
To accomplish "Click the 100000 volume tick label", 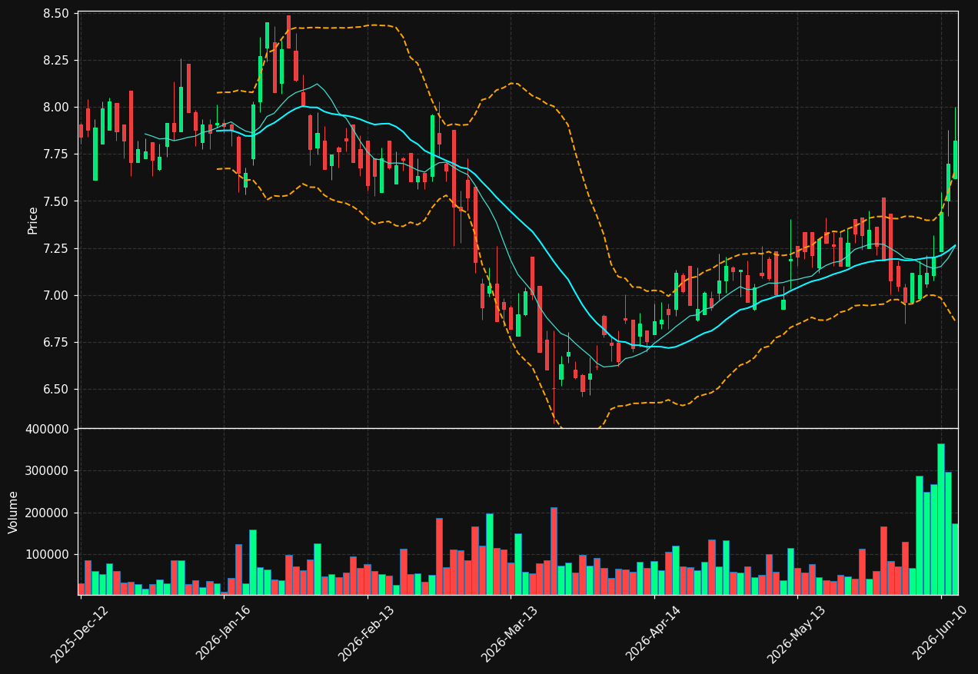I will click(49, 555).
